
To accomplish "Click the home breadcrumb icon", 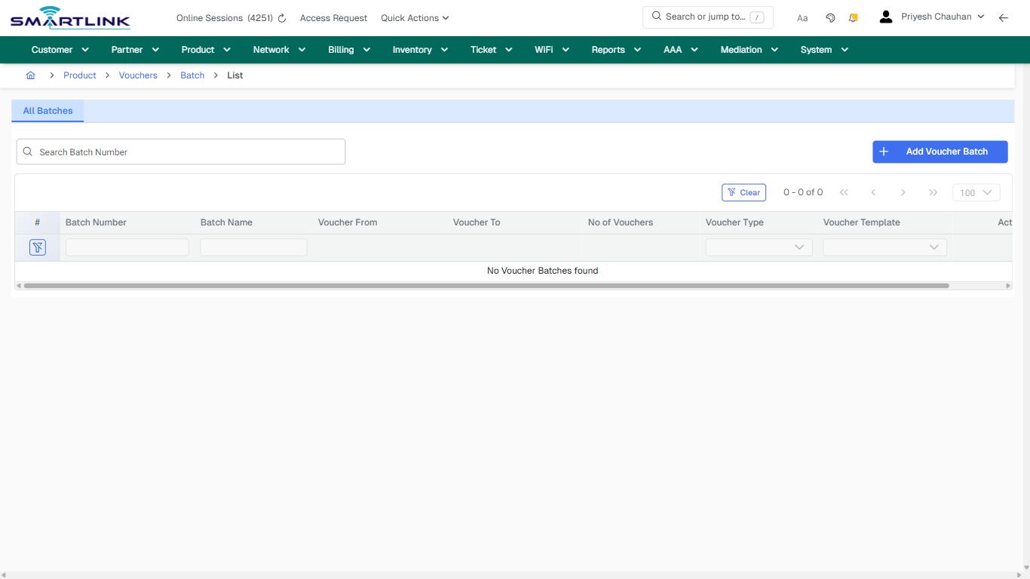I will pos(30,75).
